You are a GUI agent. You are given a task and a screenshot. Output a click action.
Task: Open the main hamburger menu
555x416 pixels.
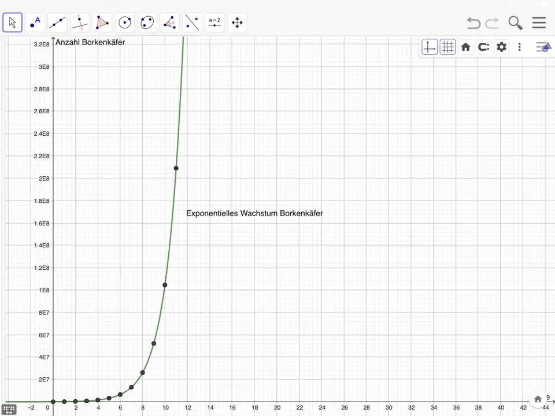pyautogui.click(x=539, y=23)
